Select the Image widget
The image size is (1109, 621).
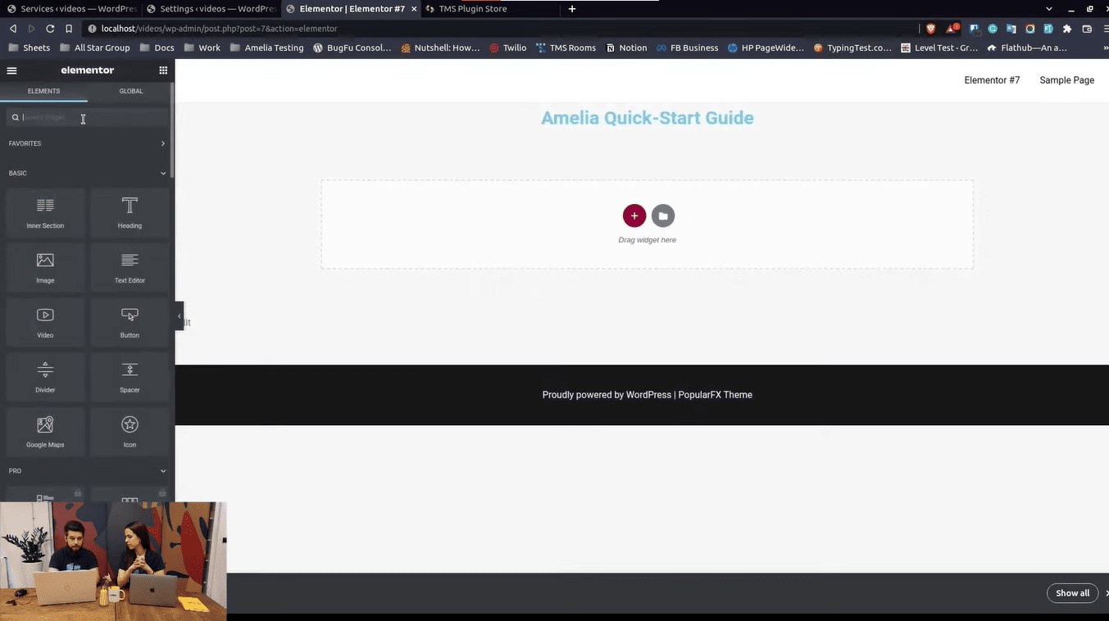pos(45,268)
